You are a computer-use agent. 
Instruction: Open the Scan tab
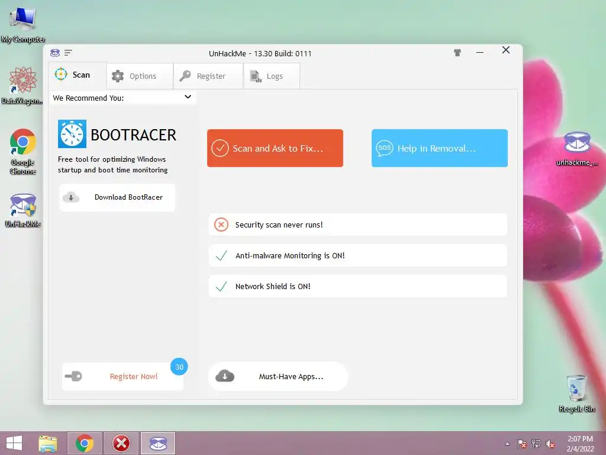[x=78, y=75]
